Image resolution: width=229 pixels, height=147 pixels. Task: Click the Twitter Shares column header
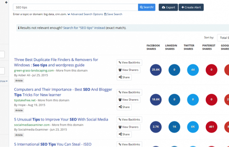pyautogui.click(x=189, y=47)
